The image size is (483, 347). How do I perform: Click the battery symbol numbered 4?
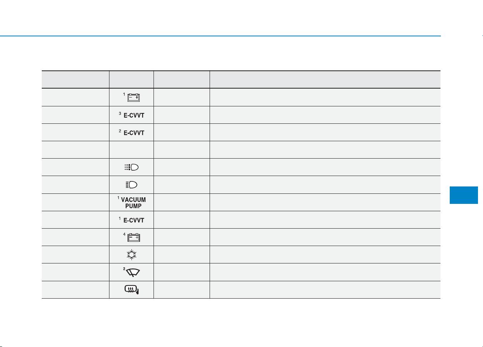[x=132, y=237]
